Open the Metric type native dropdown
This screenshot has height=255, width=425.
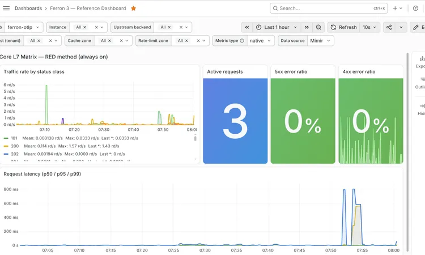[x=261, y=41]
